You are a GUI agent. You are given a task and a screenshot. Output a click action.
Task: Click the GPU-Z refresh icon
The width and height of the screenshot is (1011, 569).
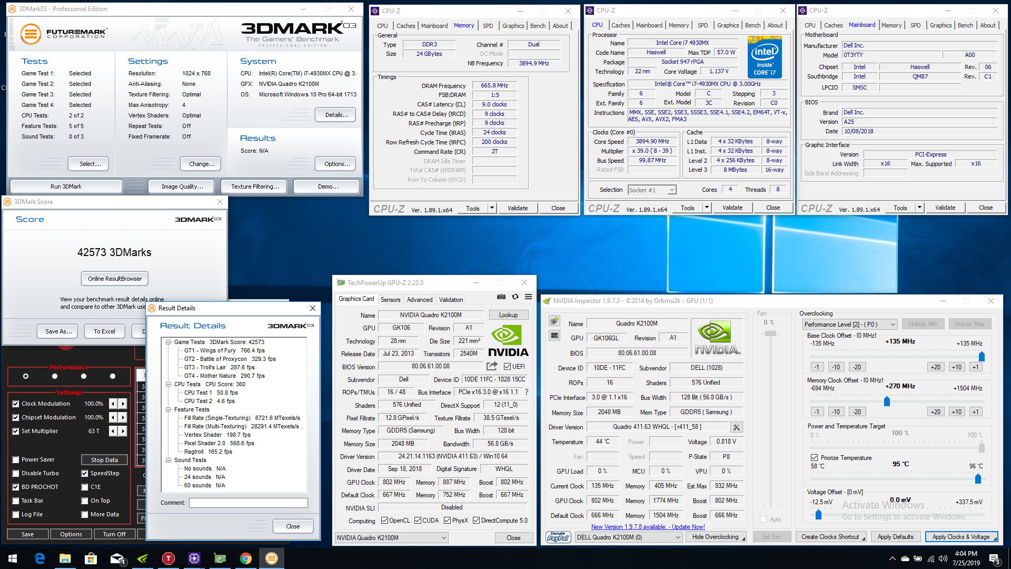(x=515, y=297)
